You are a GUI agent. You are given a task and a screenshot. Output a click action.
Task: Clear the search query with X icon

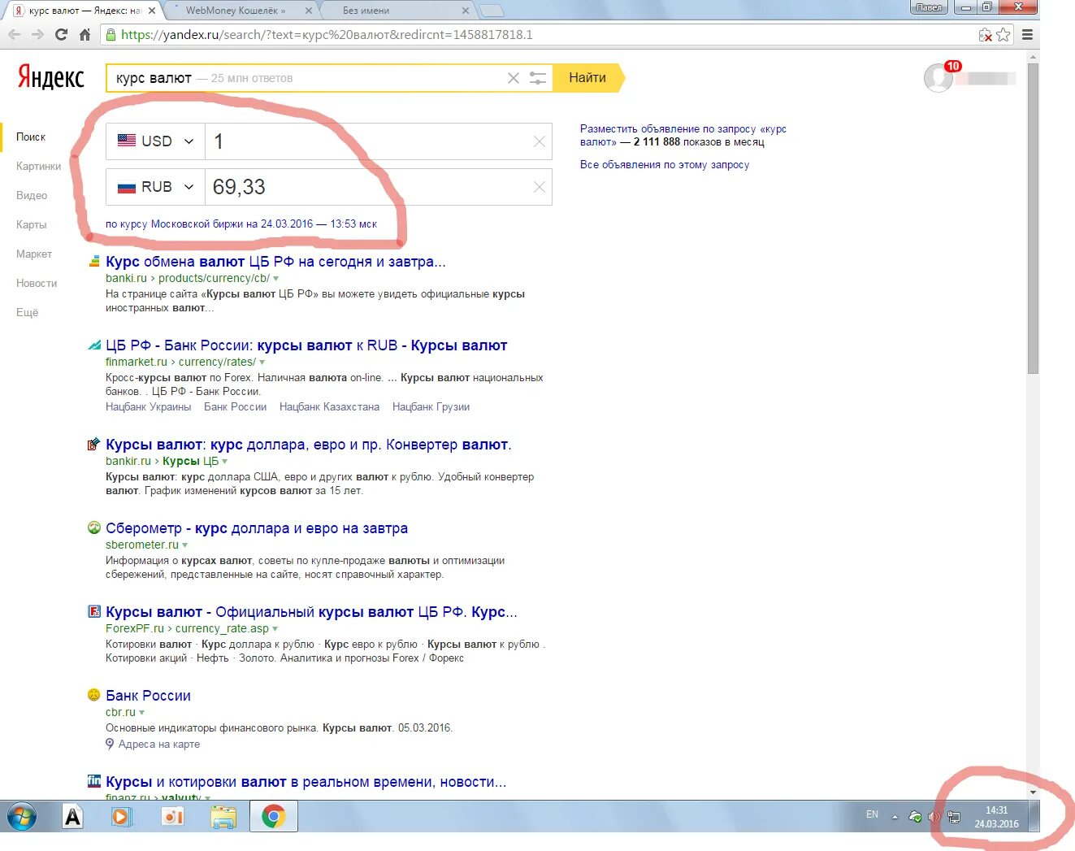click(513, 78)
